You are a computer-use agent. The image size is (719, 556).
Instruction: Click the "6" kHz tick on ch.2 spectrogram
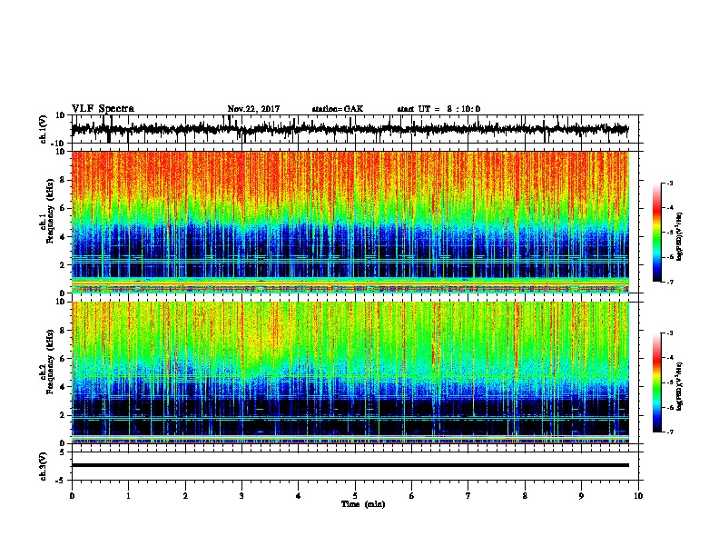click(63, 358)
